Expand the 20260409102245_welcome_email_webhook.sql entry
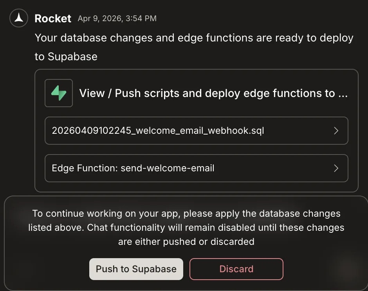368x291 pixels. click(x=197, y=131)
